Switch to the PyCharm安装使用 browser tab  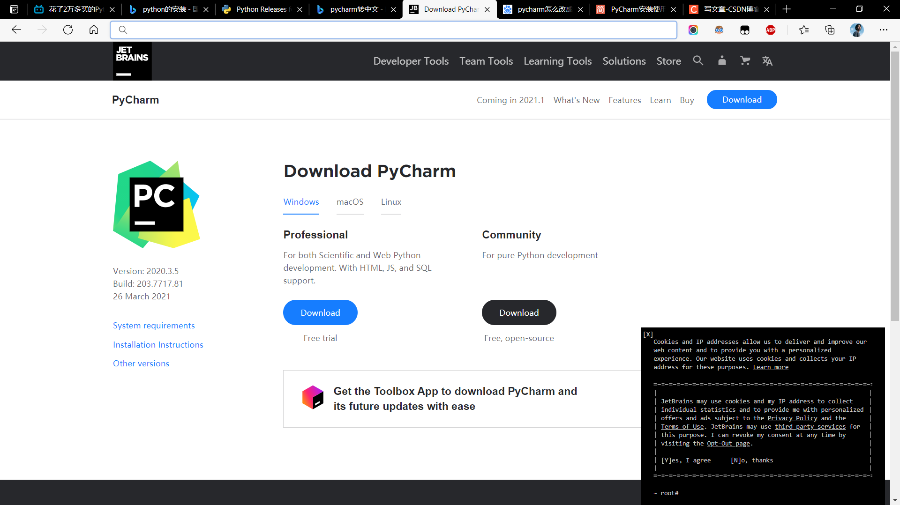click(637, 9)
